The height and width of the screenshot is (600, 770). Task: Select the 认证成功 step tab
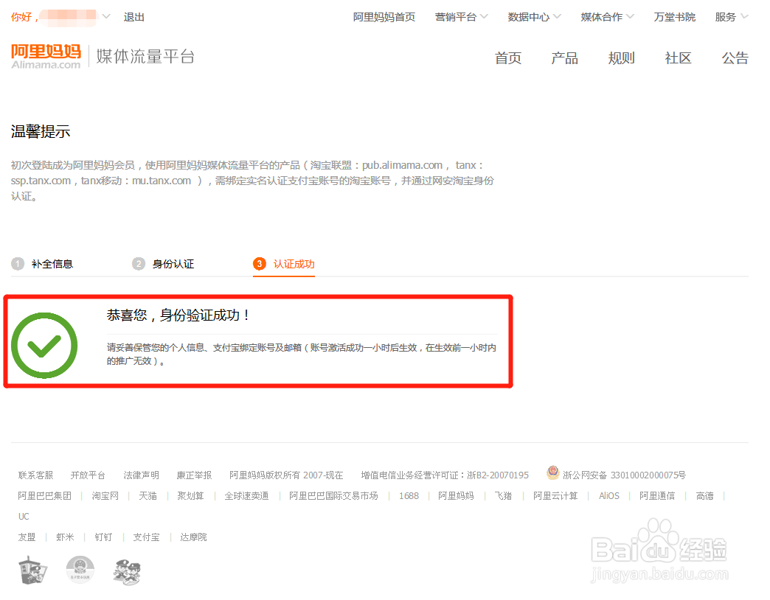pos(294,264)
